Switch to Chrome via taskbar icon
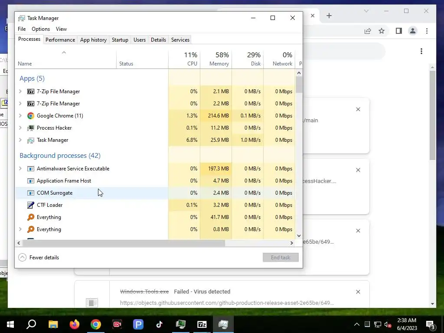 click(96, 324)
